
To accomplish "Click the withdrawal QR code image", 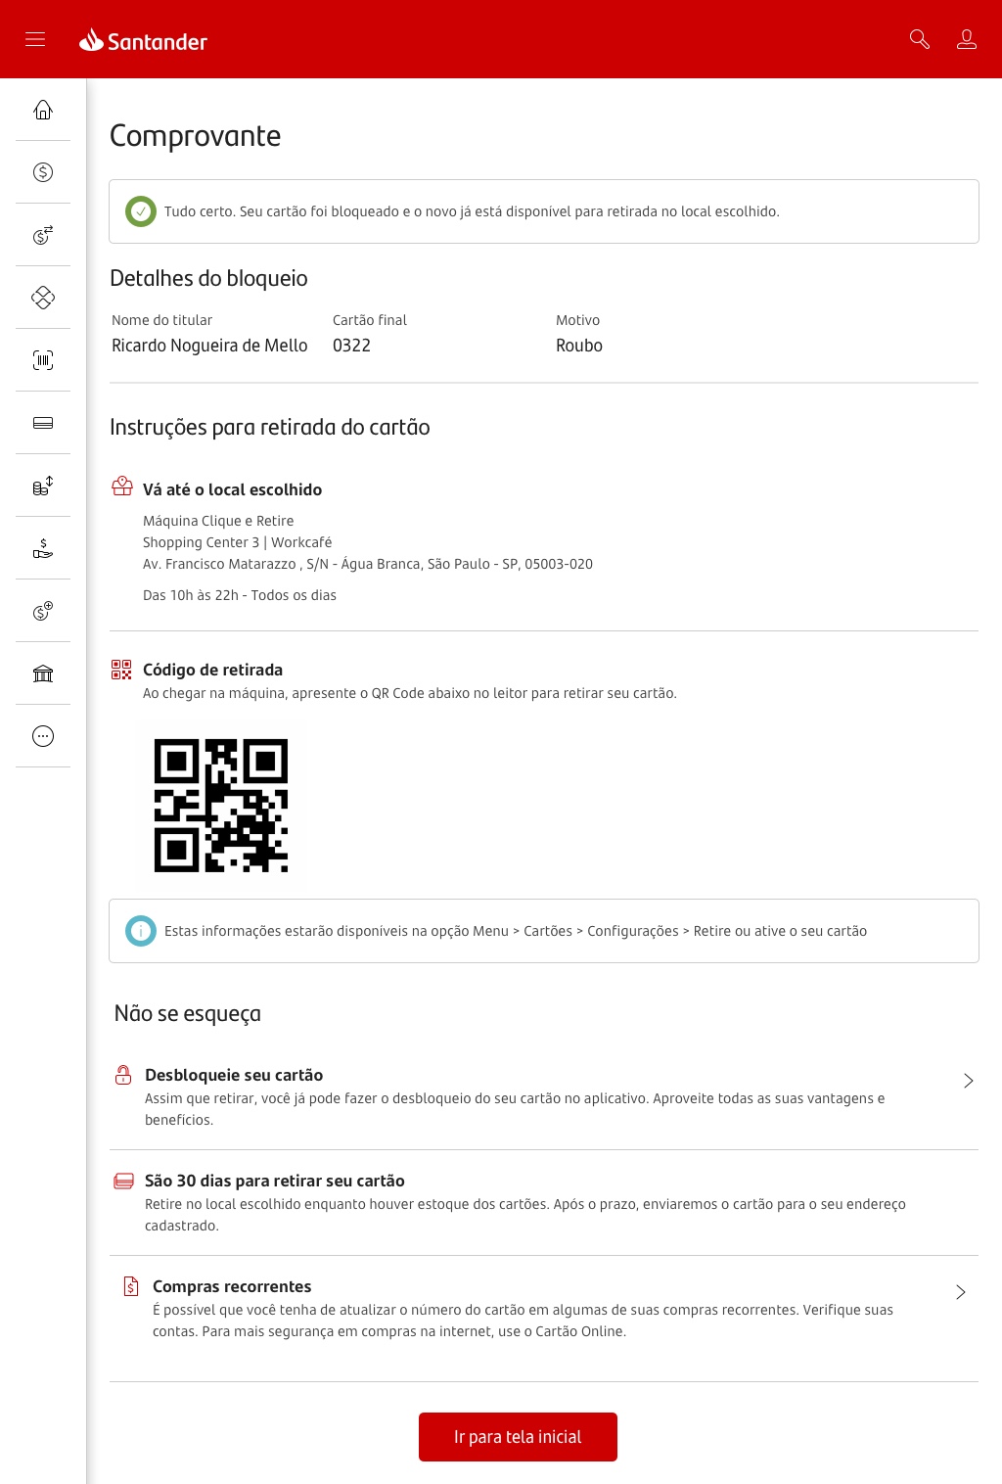I will pos(221,806).
